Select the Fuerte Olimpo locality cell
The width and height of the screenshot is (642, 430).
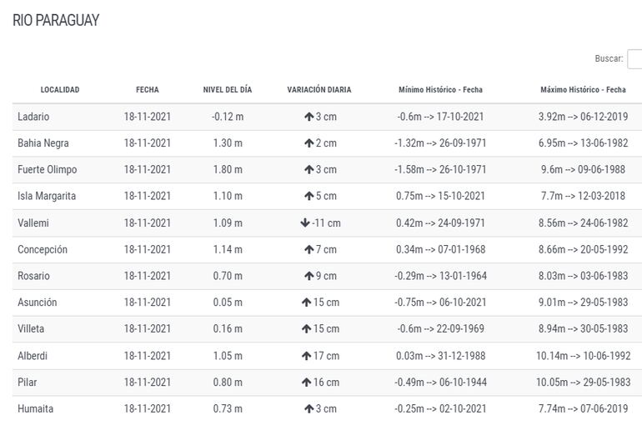pyautogui.click(x=47, y=170)
